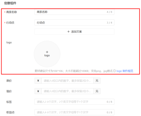Upload a logo via the circular placeholder

47,54
